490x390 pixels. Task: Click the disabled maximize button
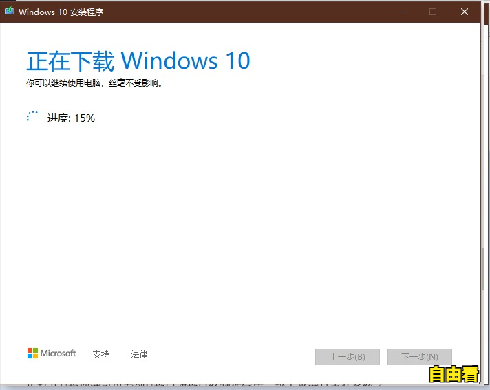pos(433,12)
